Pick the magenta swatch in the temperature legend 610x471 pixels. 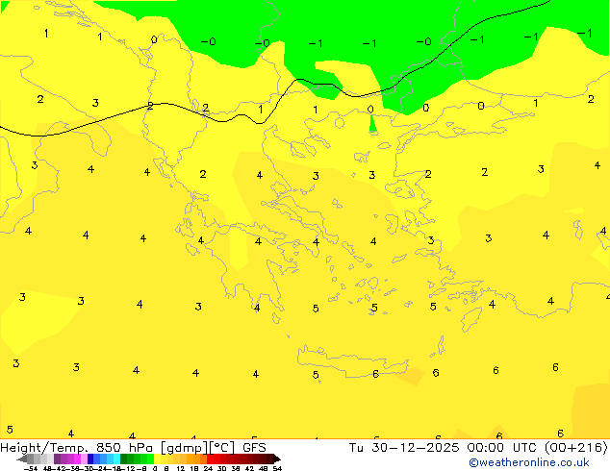pos(77,459)
